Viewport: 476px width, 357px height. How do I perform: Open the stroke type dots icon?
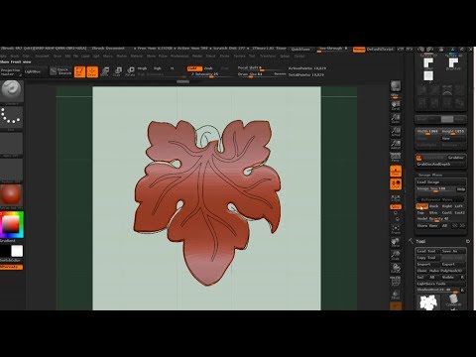(x=11, y=117)
